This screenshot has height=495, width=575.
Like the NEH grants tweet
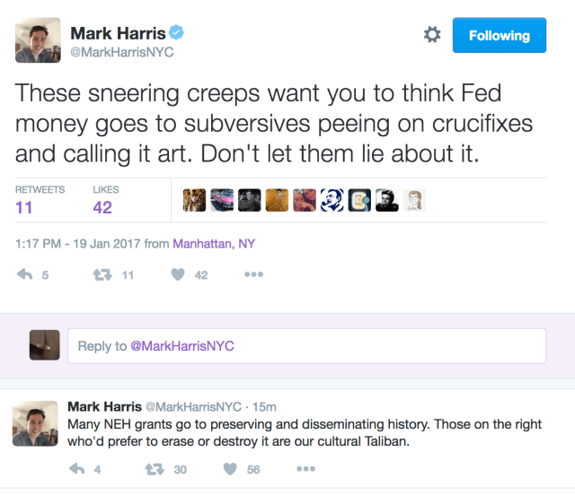click(229, 468)
